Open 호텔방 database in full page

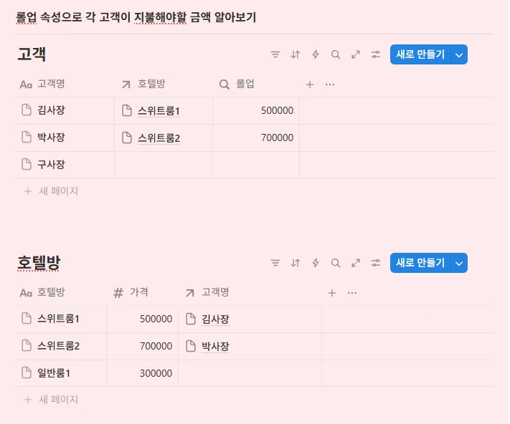tap(356, 263)
